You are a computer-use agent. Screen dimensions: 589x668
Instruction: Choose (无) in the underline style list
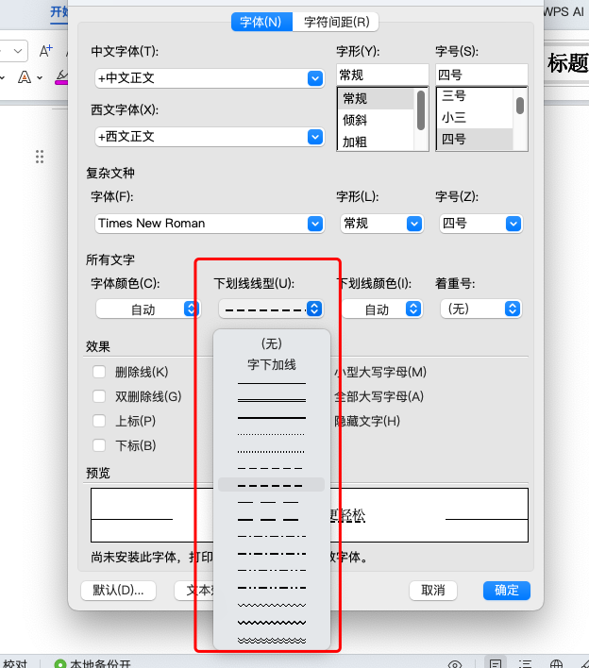272,343
